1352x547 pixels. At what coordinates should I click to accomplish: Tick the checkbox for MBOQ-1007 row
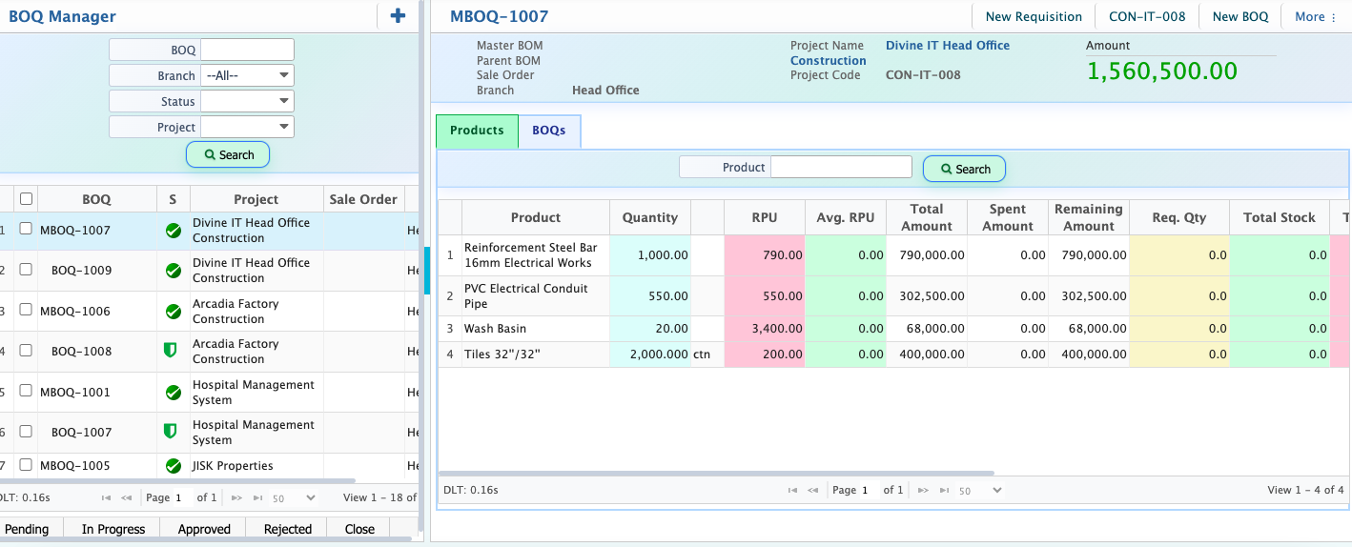tap(26, 229)
